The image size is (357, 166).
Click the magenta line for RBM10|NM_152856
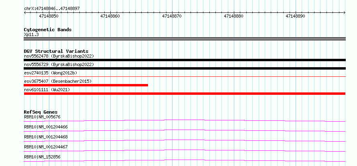[185, 160]
